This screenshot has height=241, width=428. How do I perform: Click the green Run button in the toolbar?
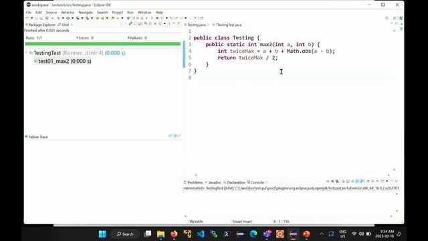coord(68,18)
